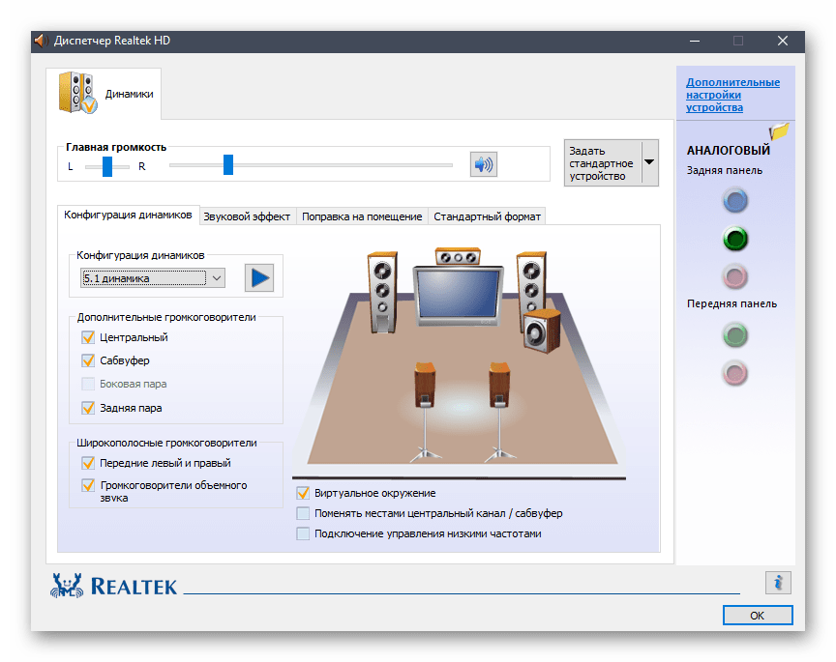
Task: Open the Поправка на помещение tab
Action: [x=362, y=217]
